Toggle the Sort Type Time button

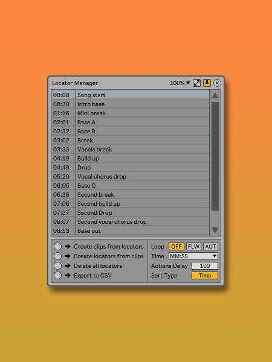[205, 276]
